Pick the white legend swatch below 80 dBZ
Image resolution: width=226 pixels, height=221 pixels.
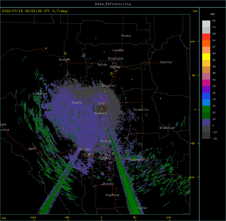click(206, 24)
